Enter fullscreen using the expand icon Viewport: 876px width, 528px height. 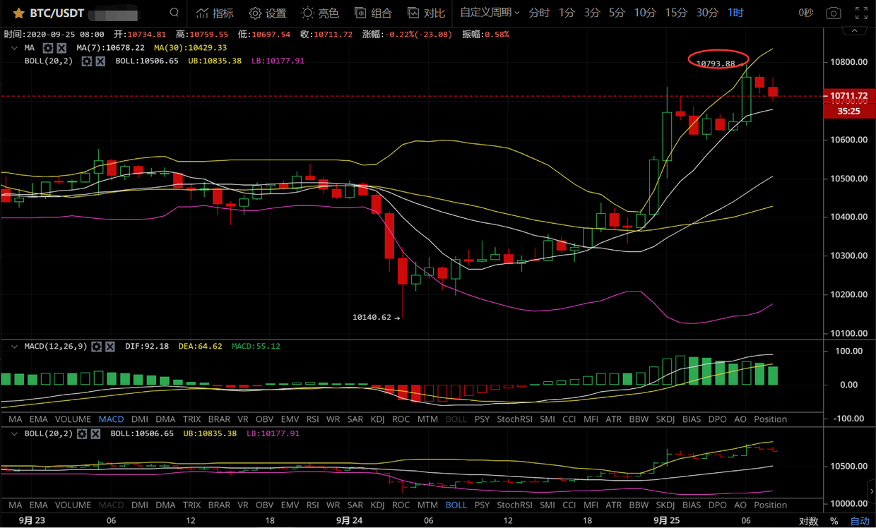click(861, 13)
